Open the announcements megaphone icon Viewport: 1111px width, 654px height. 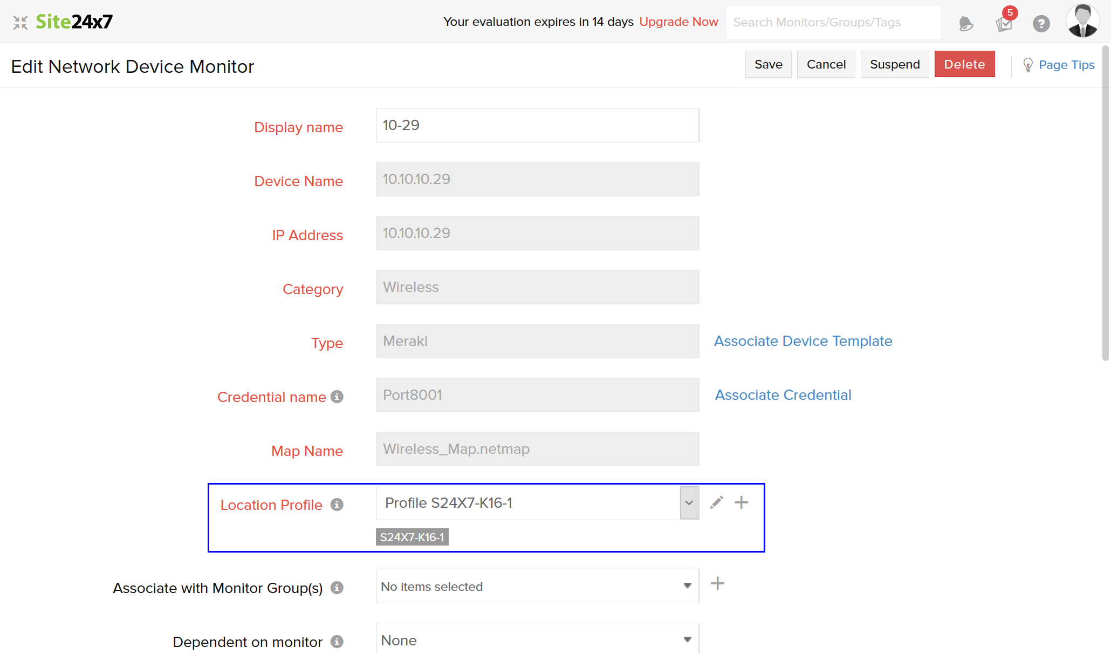[x=966, y=24]
